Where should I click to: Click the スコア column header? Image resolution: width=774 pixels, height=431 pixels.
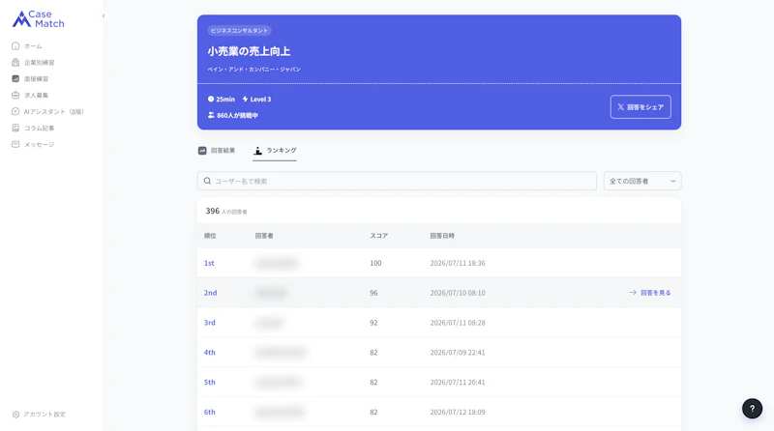(379, 236)
